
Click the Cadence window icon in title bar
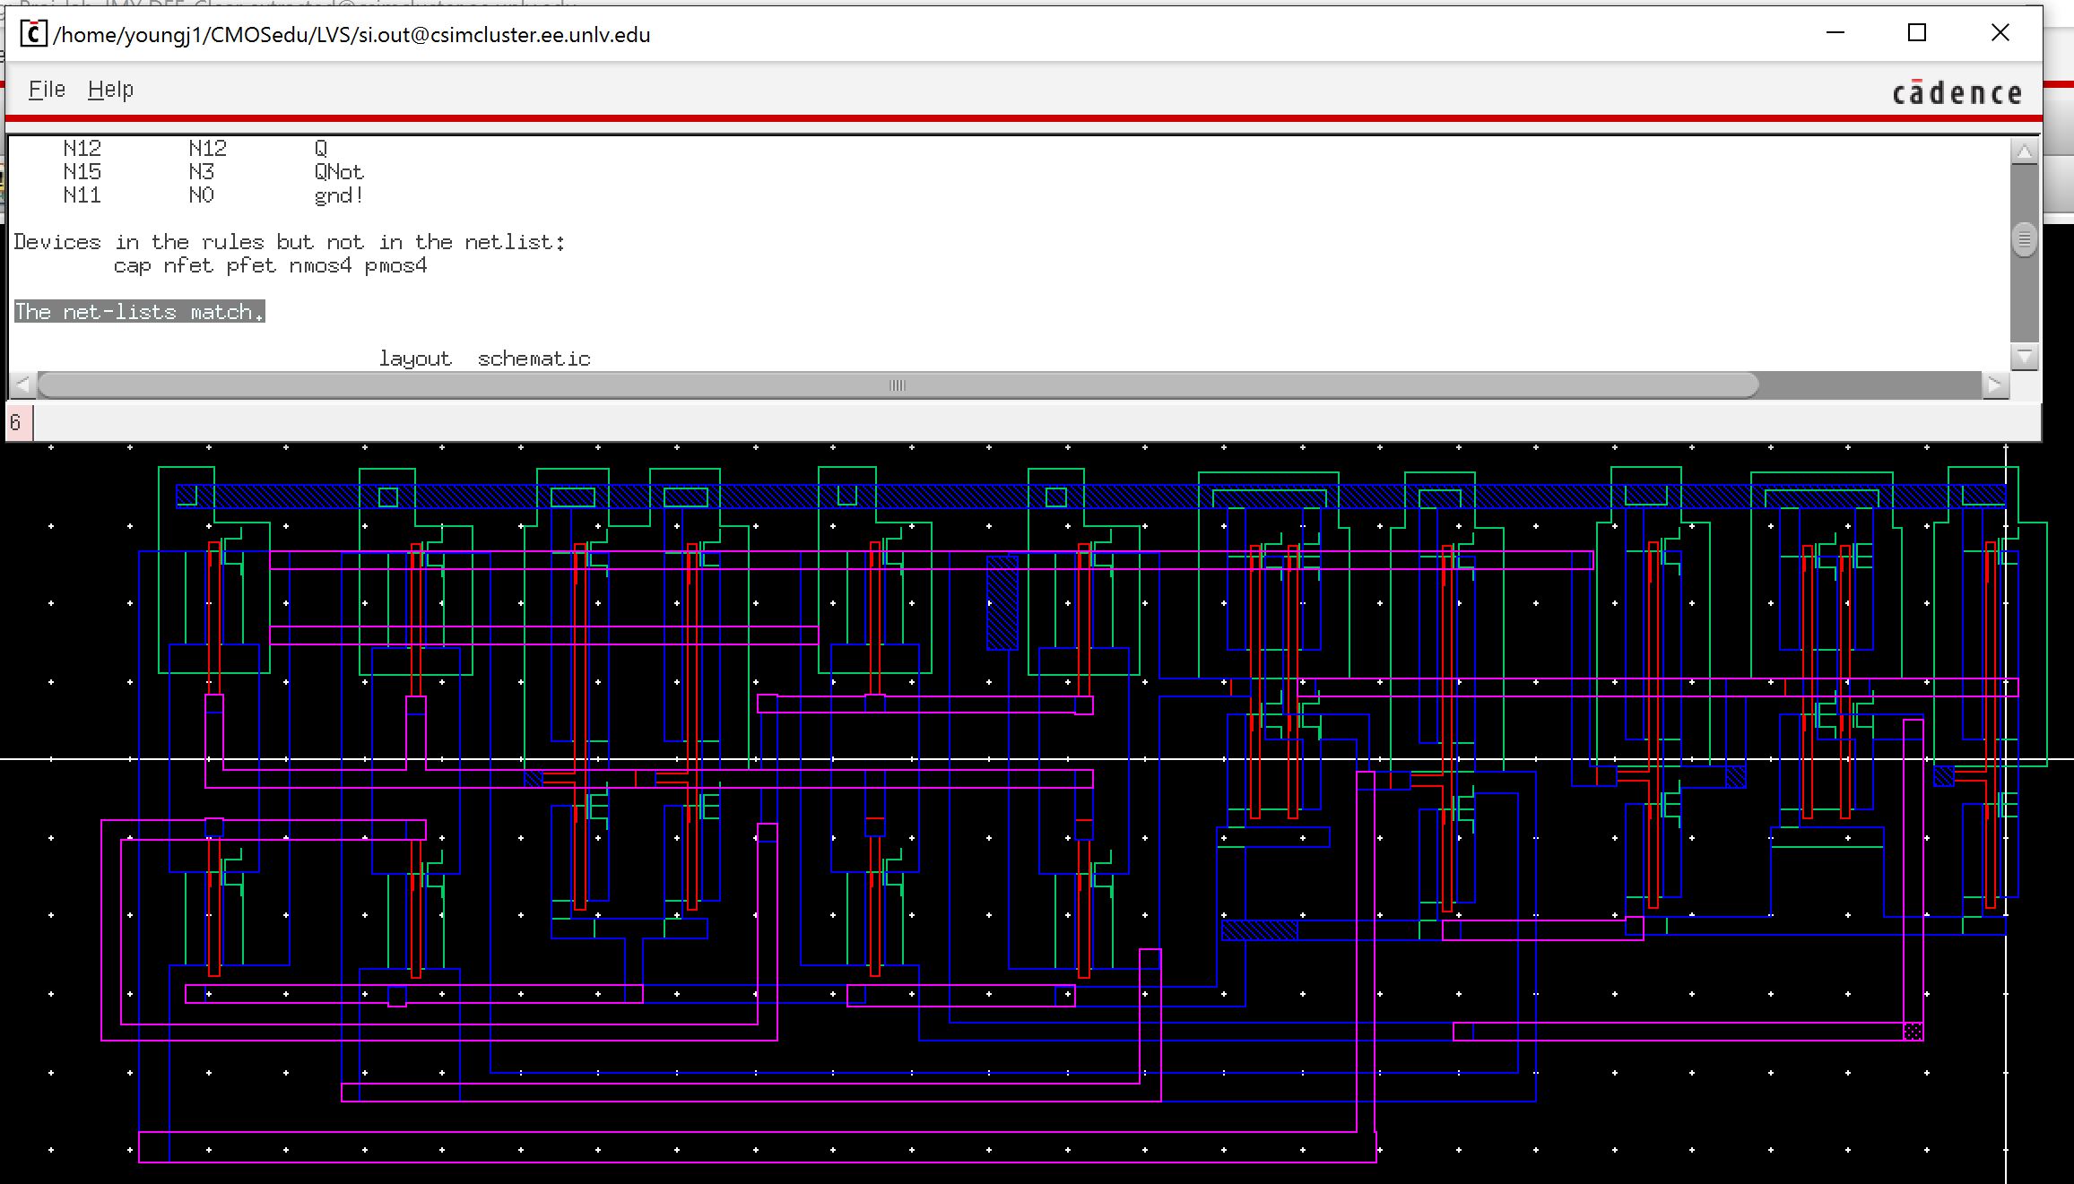tap(32, 34)
